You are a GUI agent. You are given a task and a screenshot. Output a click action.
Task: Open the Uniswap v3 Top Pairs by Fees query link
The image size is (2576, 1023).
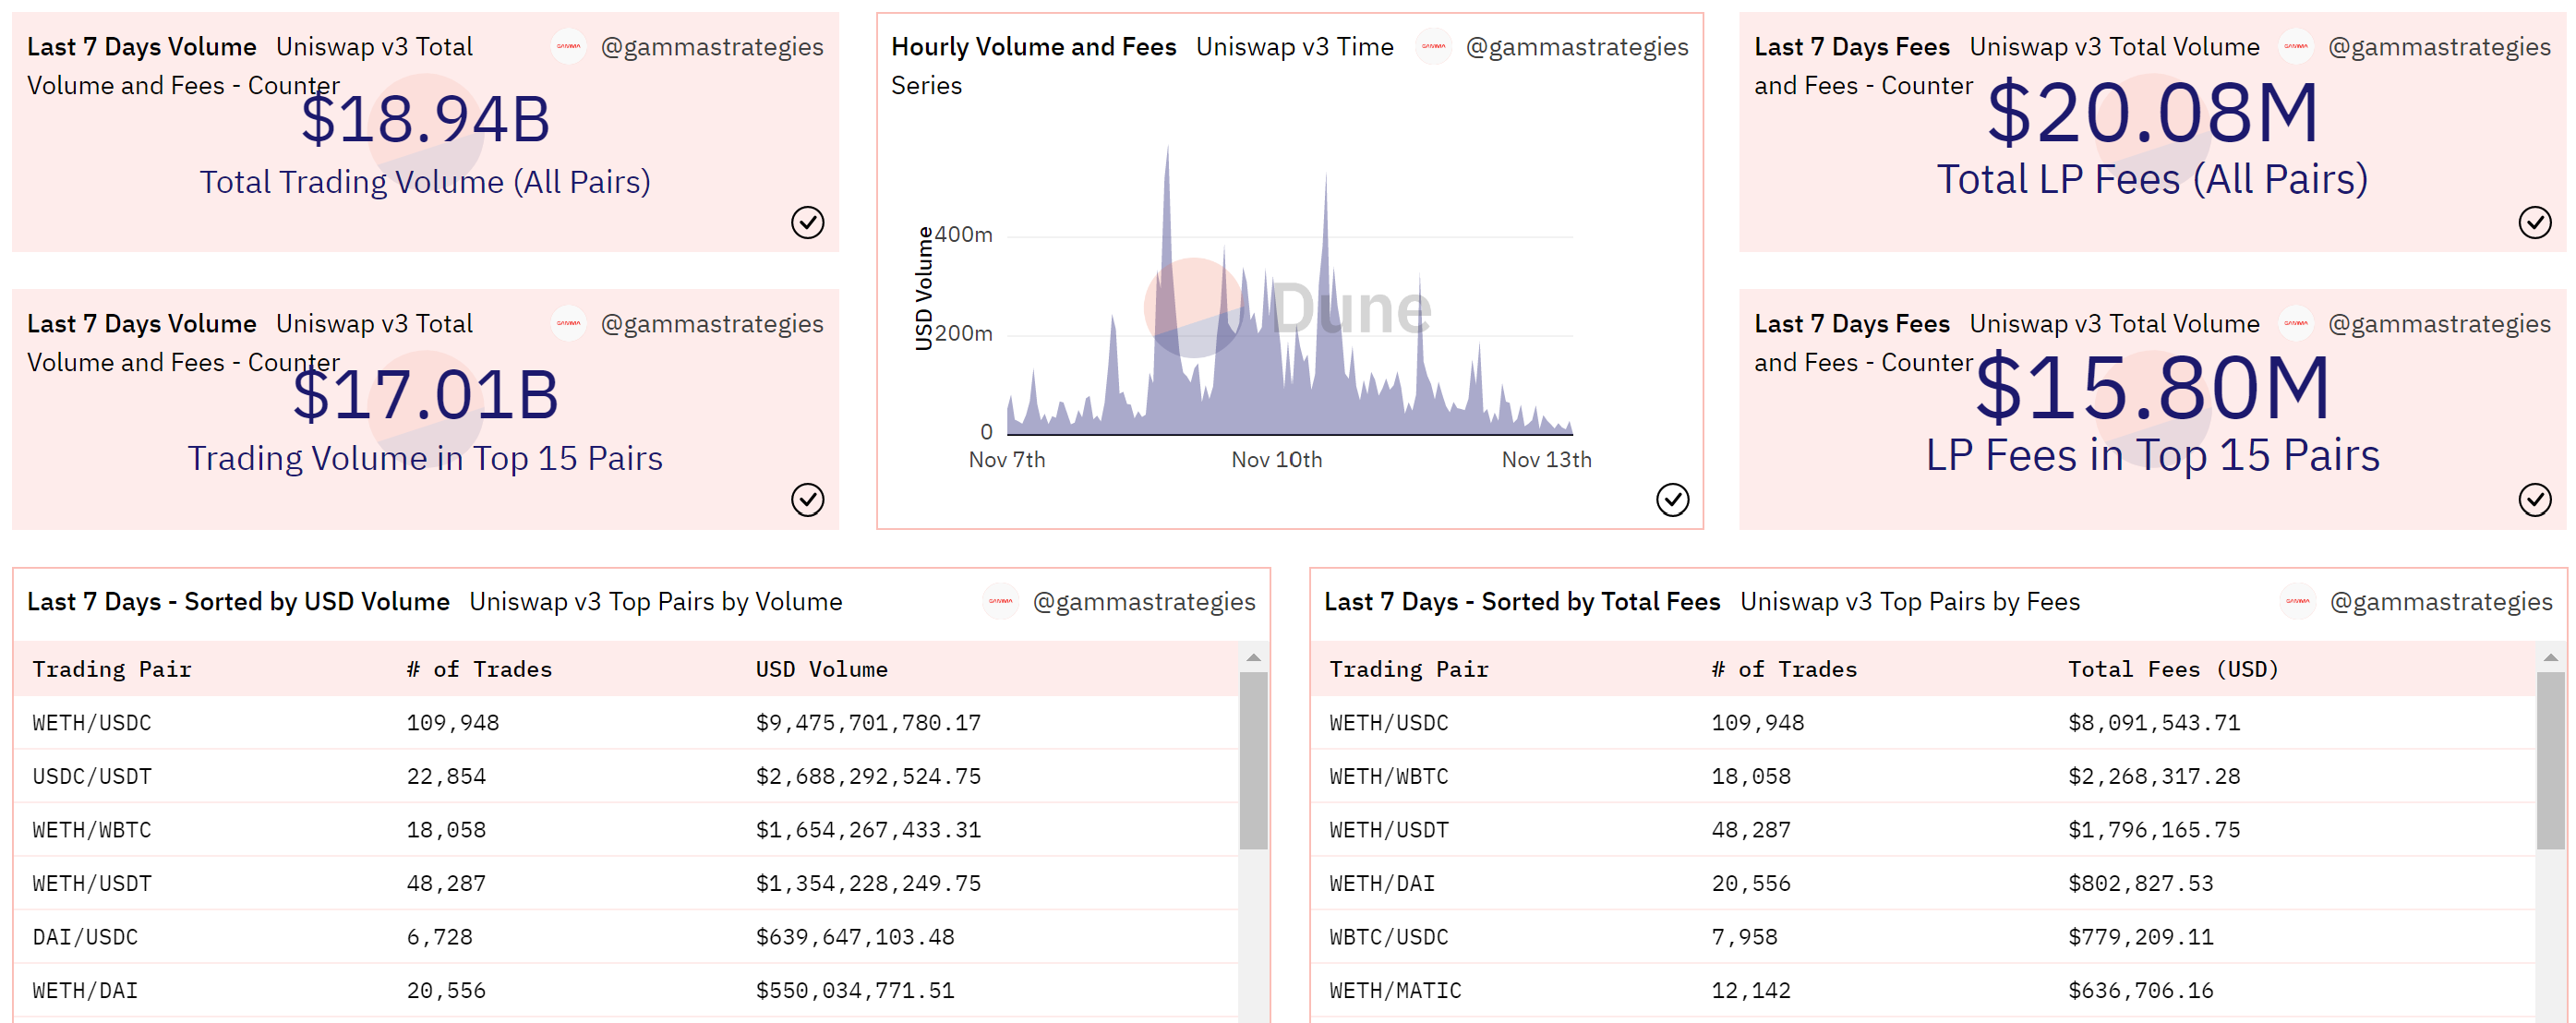tap(1910, 602)
